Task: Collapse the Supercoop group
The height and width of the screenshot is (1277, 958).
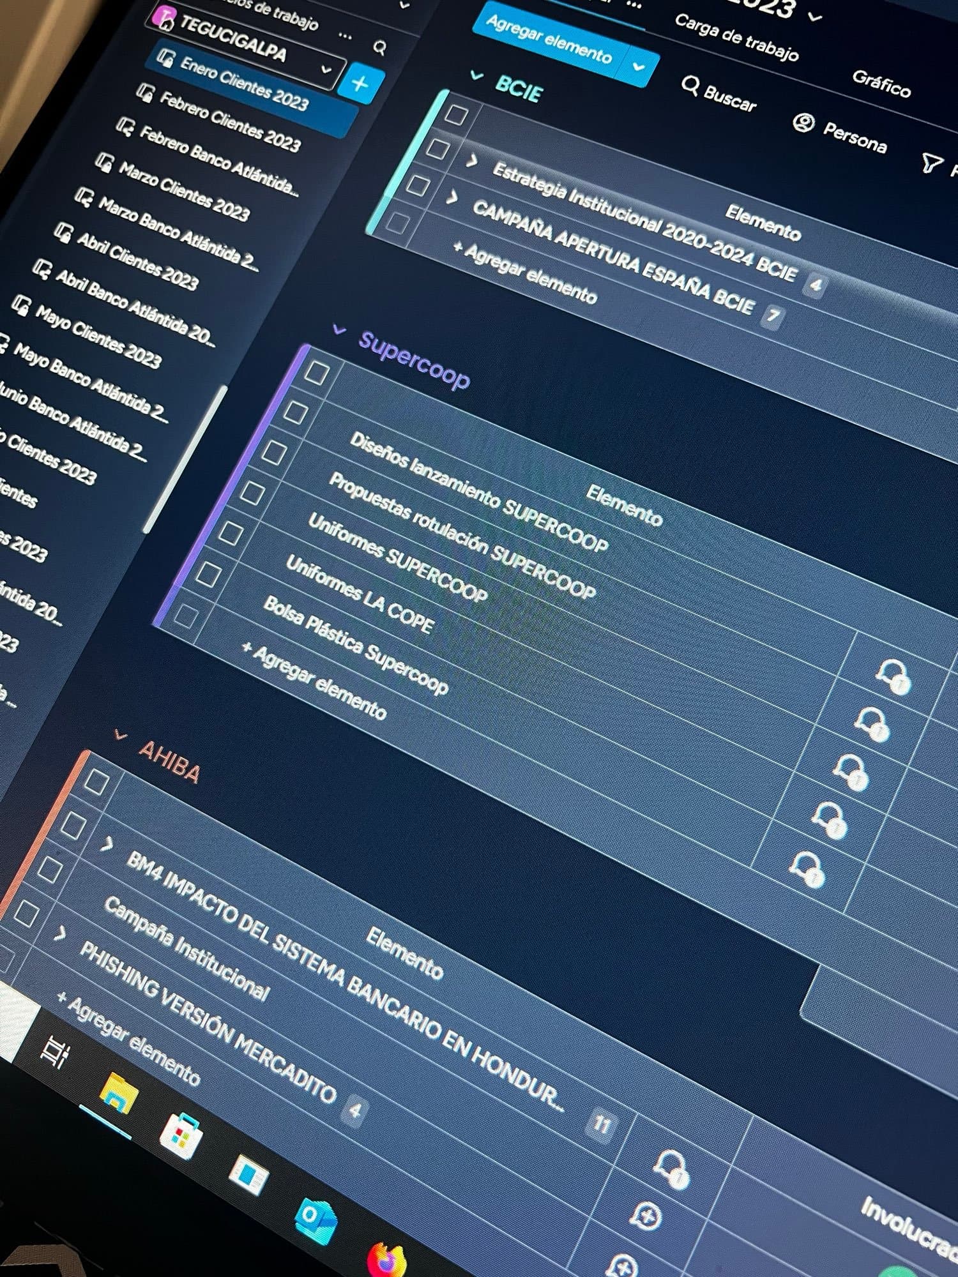Action: 339,331
